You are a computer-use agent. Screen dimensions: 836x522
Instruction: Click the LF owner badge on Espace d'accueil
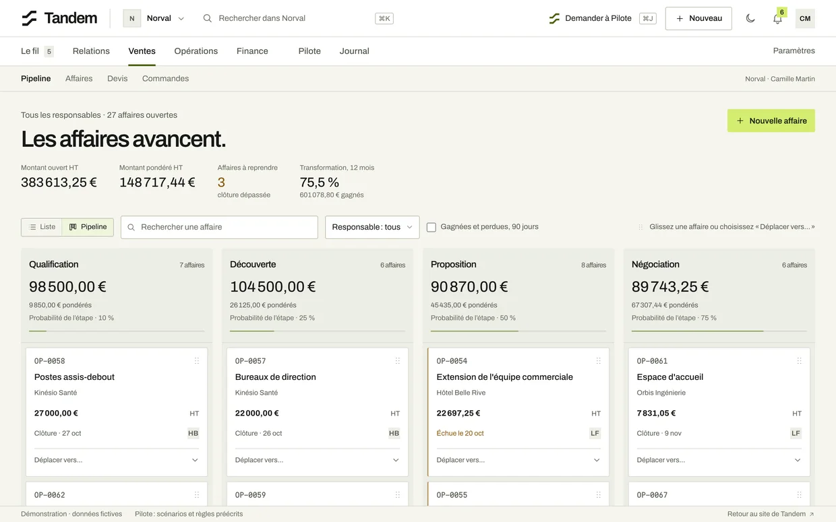796,433
